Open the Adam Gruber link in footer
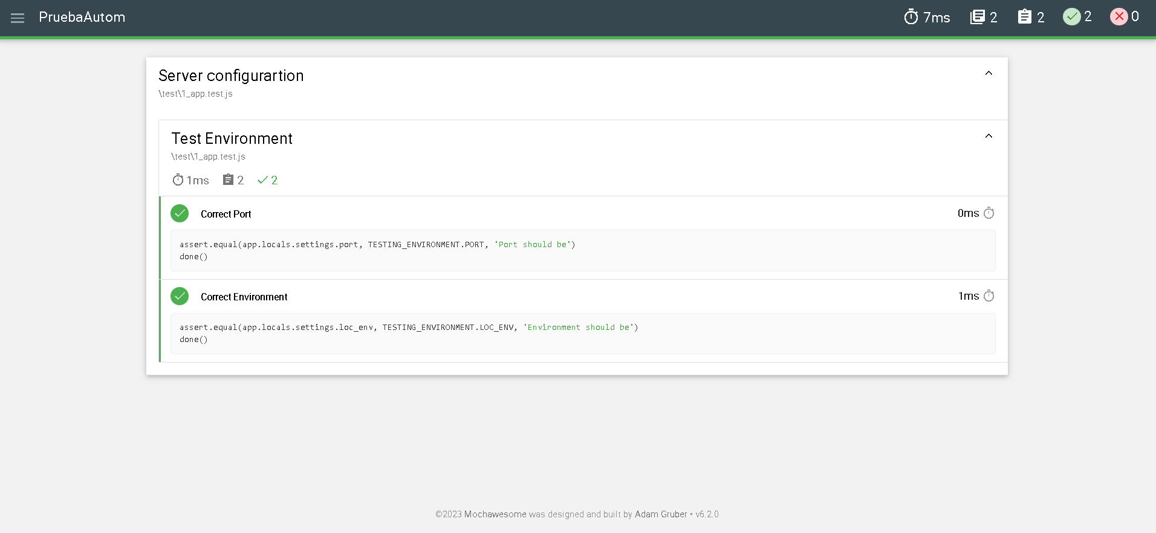1156x533 pixels. point(660,514)
